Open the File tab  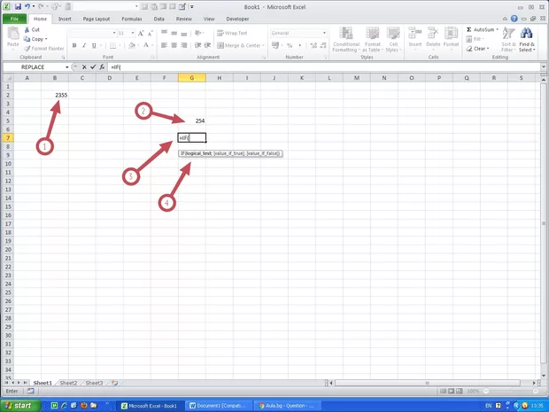pyautogui.click(x=14, y=19)
